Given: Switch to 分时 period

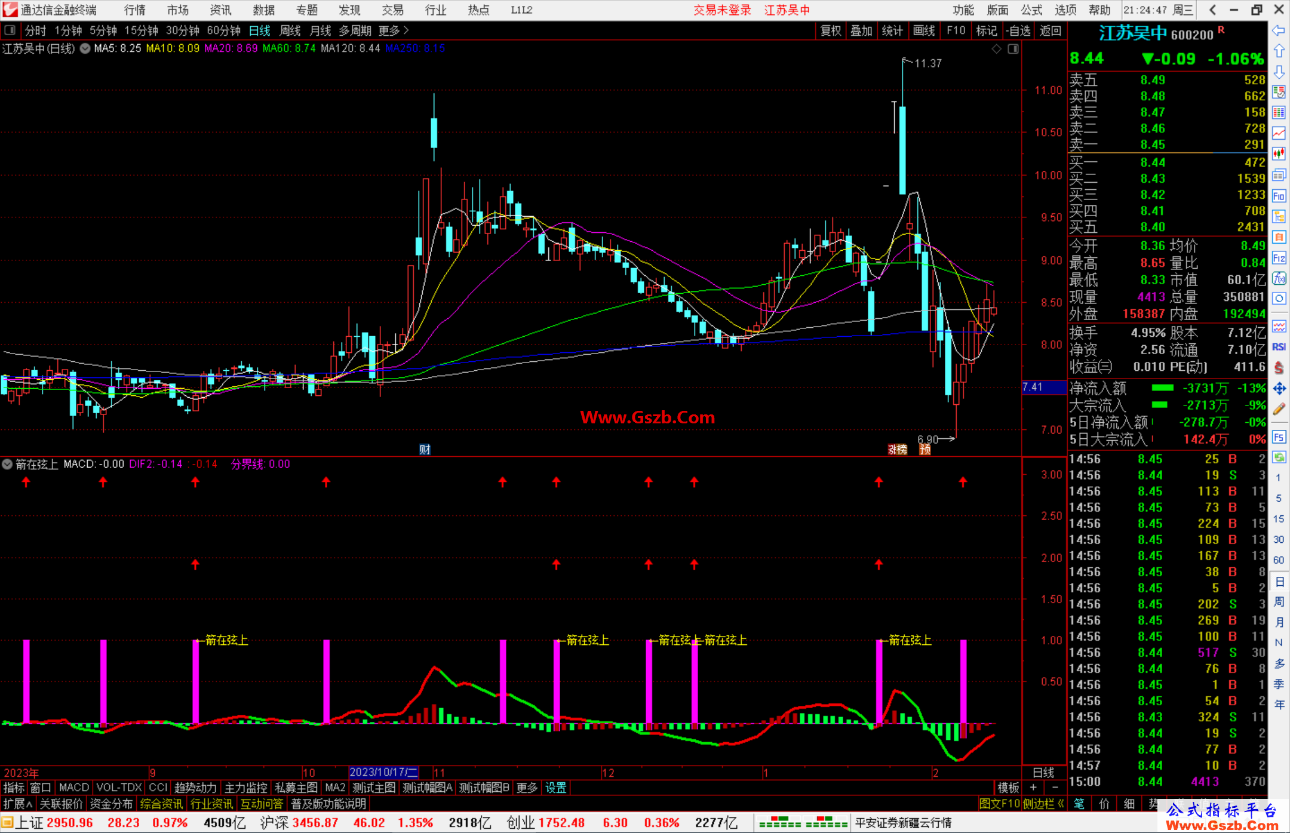Looking at the screenshot, I should click(x=35, y=30).
